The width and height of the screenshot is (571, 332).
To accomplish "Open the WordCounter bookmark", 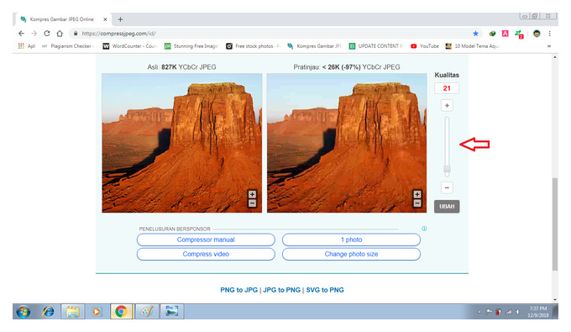I will pos(129,46).
